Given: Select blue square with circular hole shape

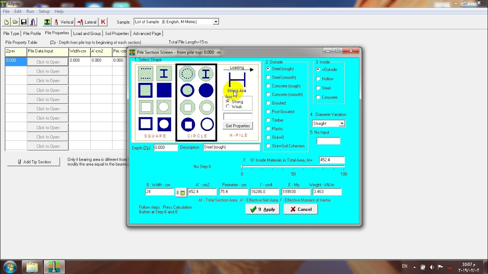Looking at the screenshot, I should (164, 124).
